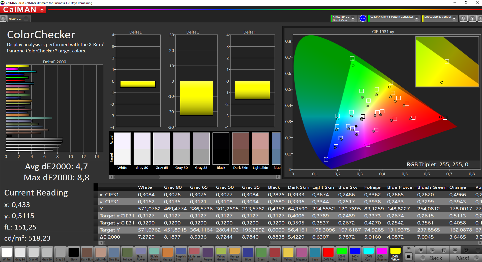
Task: Select the 100% Green patch
Action: (x=342, y=254)
